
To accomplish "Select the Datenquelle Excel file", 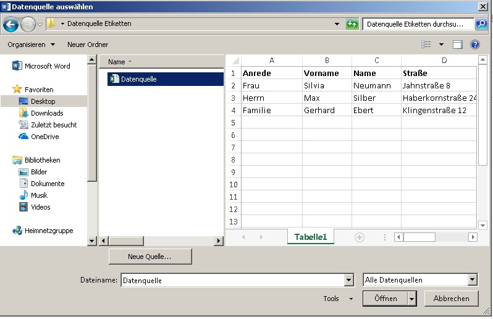I will tap(138, 79).
